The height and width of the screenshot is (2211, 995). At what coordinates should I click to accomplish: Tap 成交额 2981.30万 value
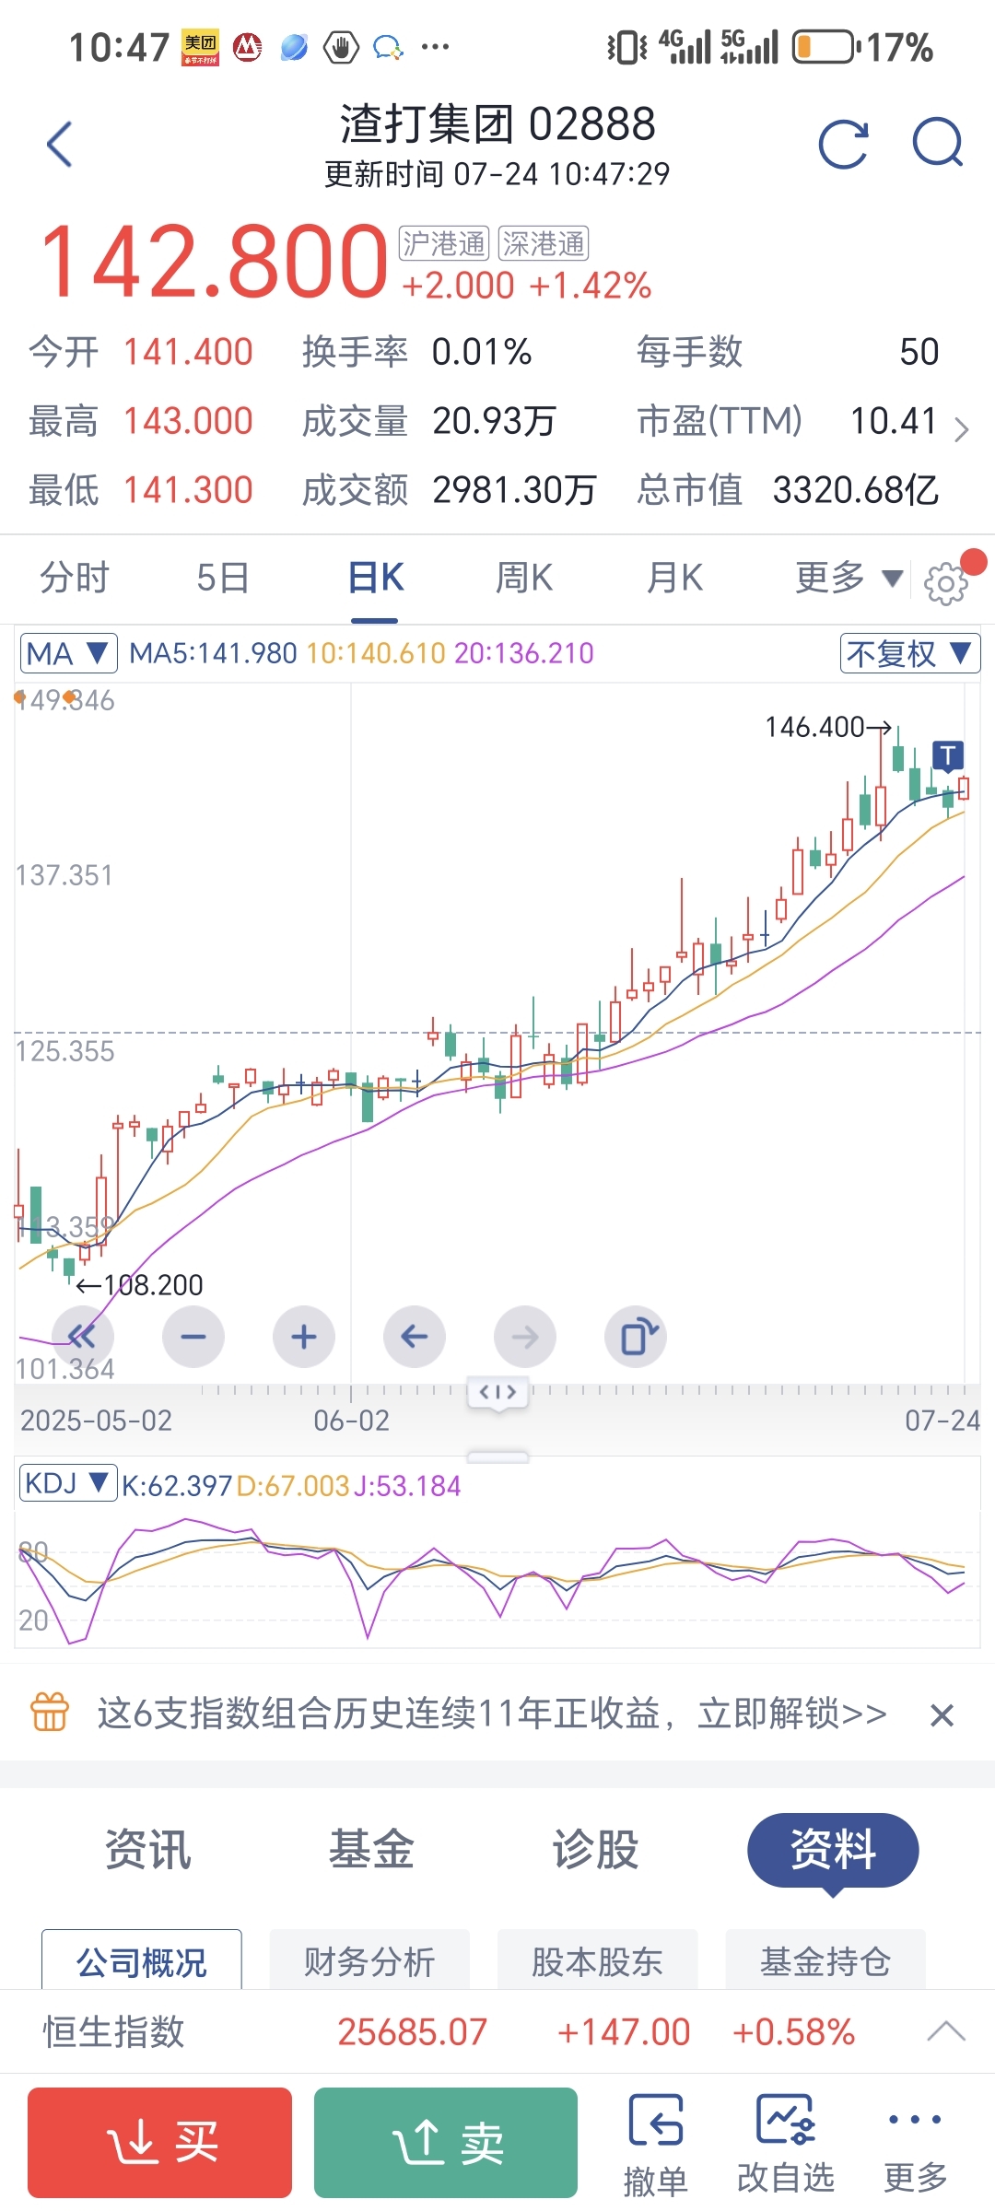514,490
